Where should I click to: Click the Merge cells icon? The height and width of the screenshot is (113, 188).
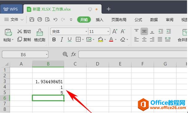click(x=185, y=32)
